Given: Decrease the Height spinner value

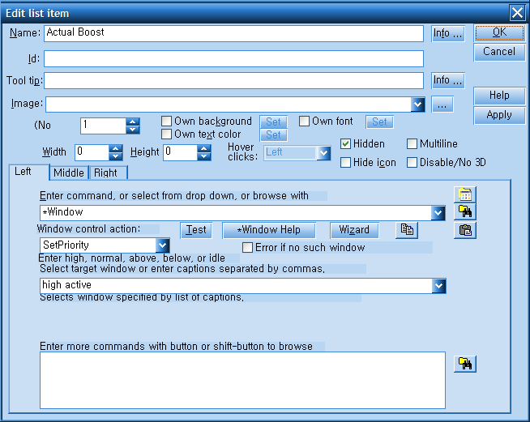Looking at the screenshot, I should (x=203, y=156).
